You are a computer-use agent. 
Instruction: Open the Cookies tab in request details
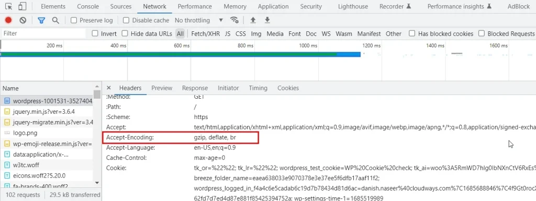pos(288,88)
